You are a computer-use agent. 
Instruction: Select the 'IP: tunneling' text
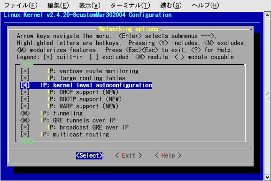(x=62, y=113)
